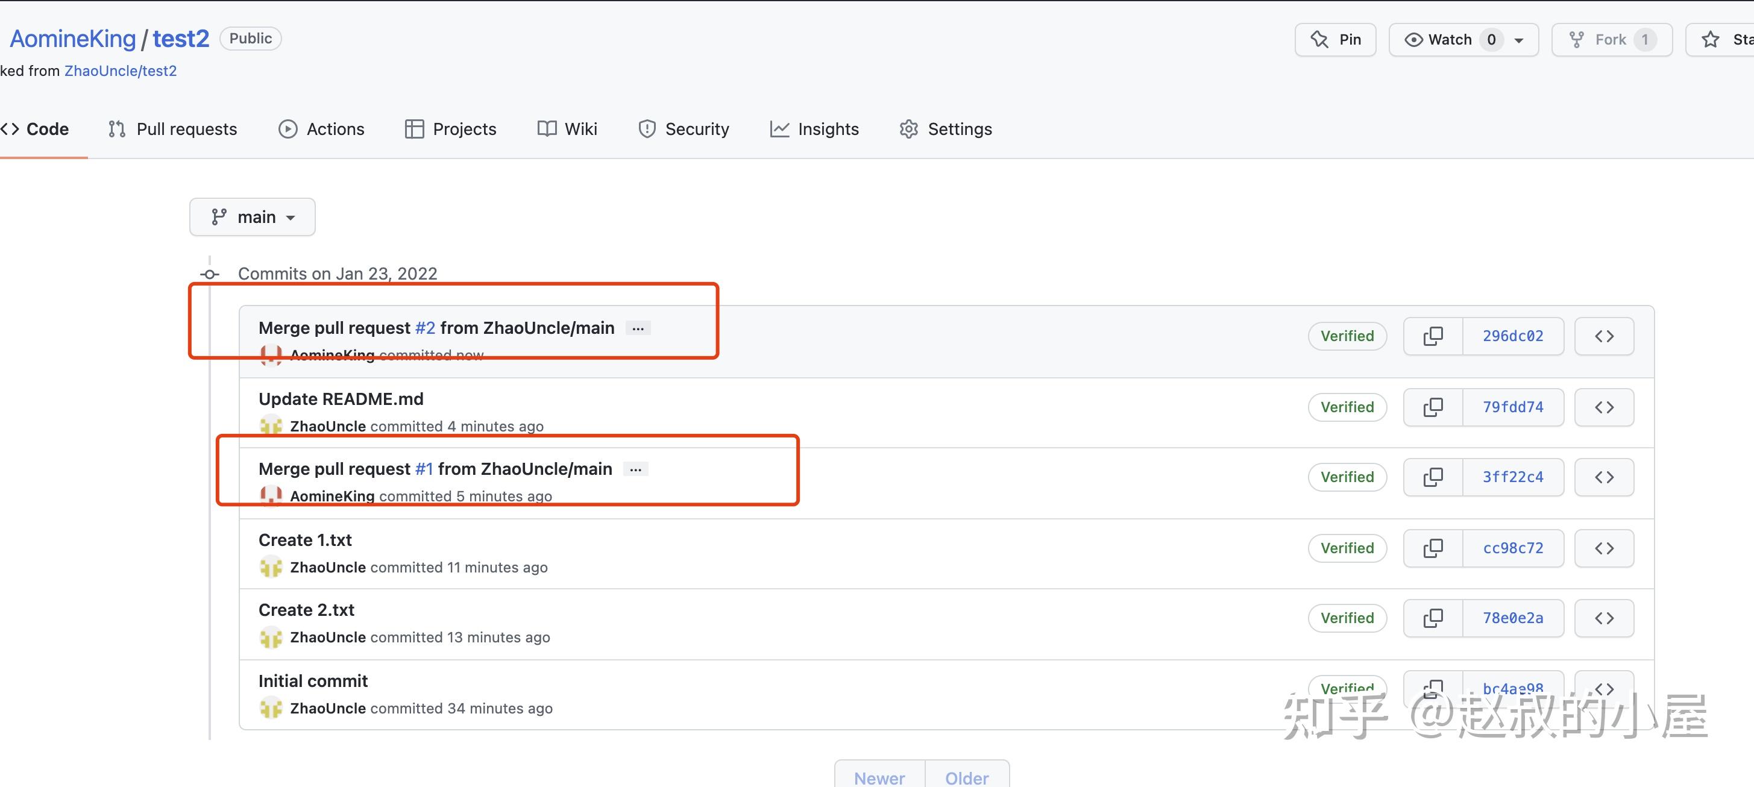This screenshot has height=787, width=1754.
Task: Open the main branch selector dropdown
Action: (x=252, y=217)
